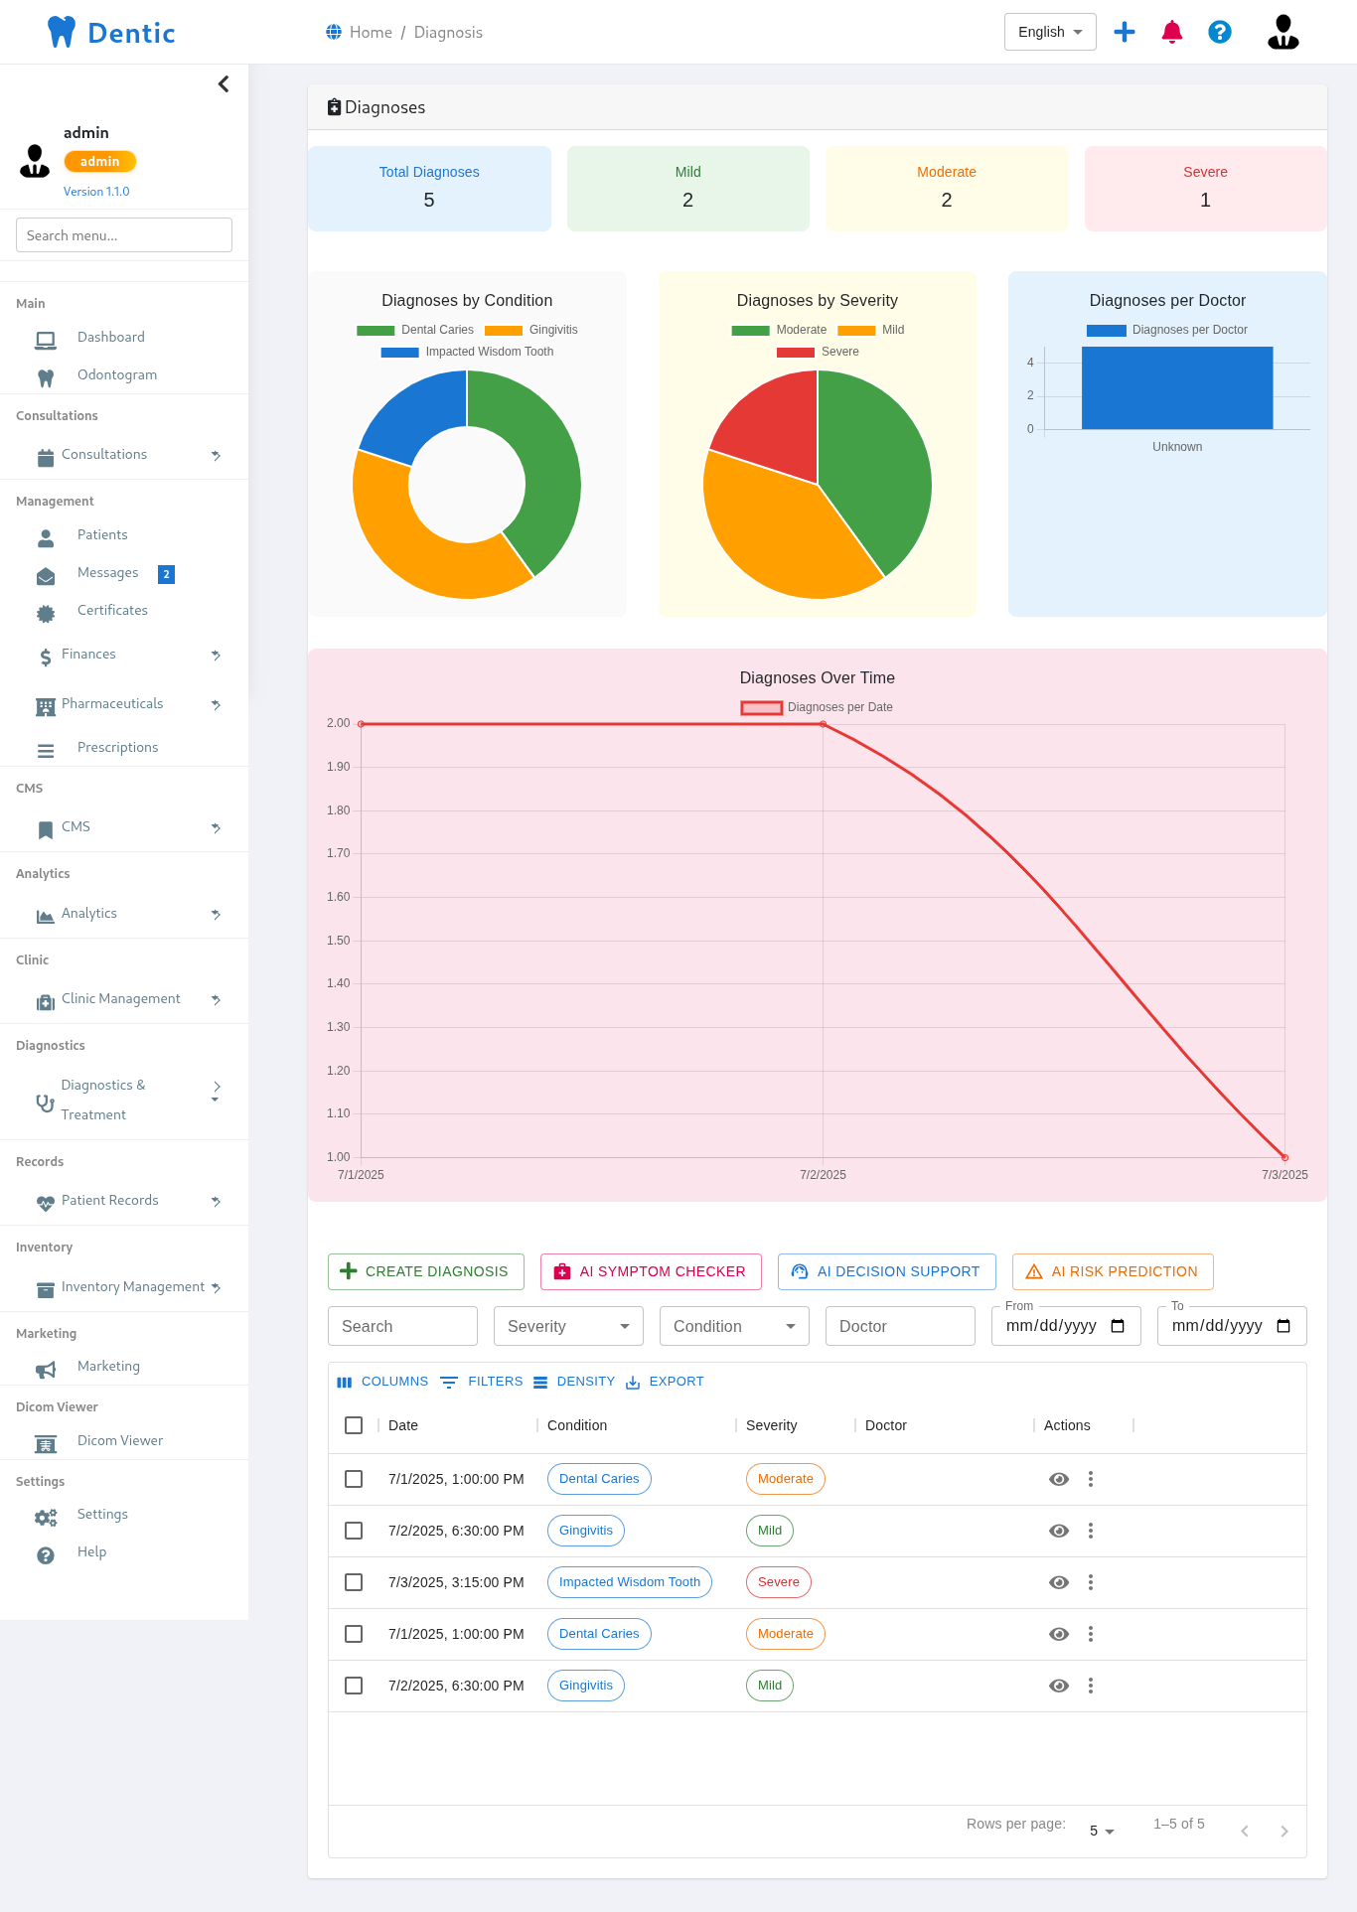The height and width of the screenshot is (1912, 1357).
Task: Click the Search menu input in sidebar
Action: [124, 235]
